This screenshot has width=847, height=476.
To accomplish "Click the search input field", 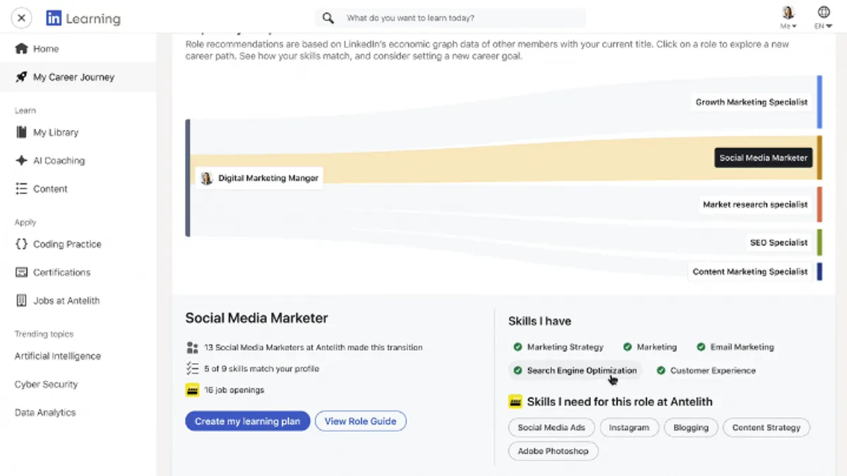I will (462, 18).
